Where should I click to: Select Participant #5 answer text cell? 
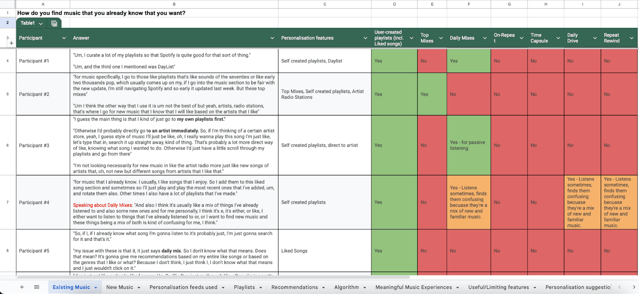[174, 251]
